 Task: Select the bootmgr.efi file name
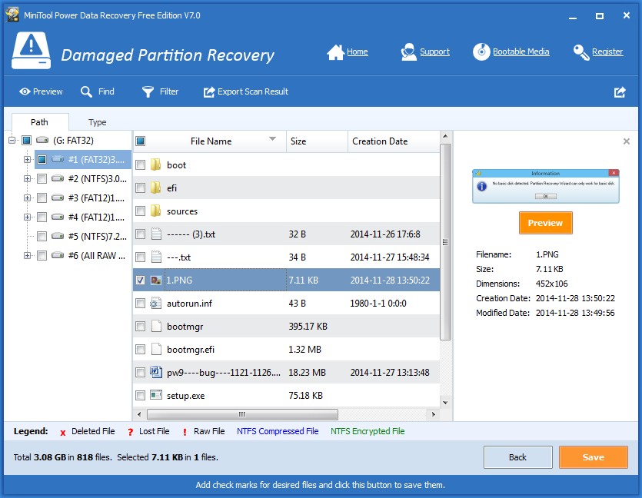(191, 350)
